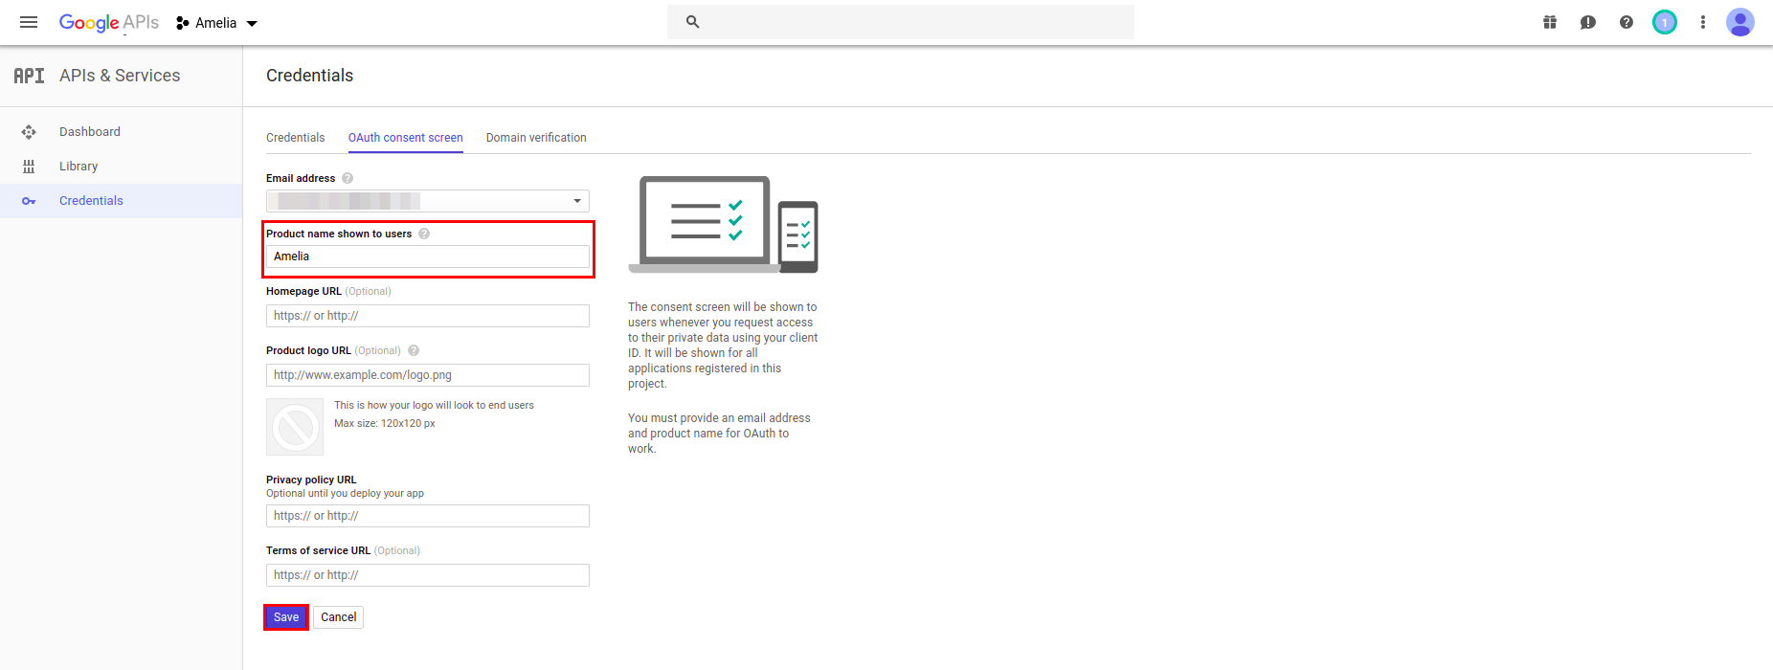
Task: Click the Product logo URL field
Action: coord(428,375)
